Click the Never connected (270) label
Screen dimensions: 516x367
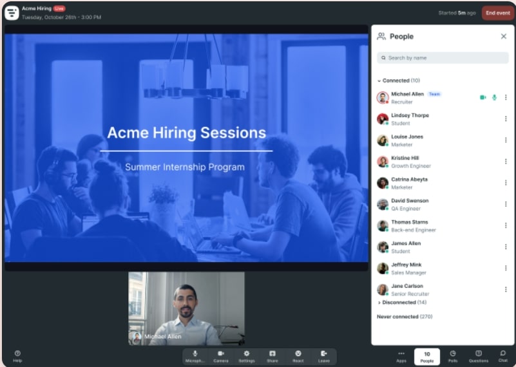(x=405, y=317)
